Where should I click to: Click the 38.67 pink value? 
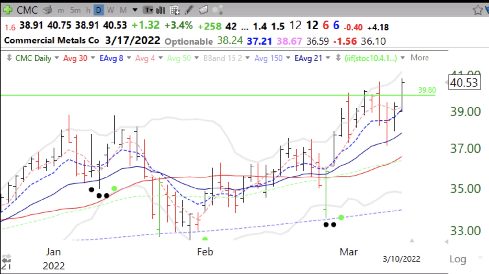290,41
